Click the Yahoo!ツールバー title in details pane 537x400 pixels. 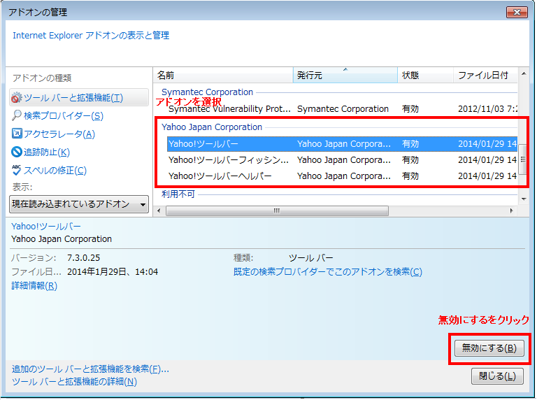(x=46, y=227)
